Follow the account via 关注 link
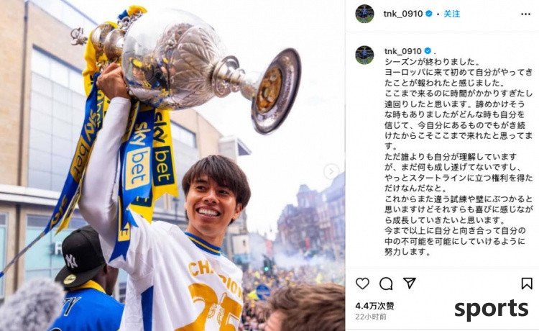 click(x=452, y=14)
